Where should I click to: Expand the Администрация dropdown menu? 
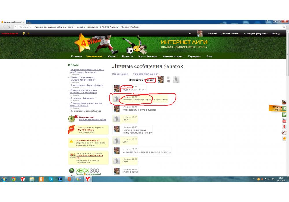(x=174, y=56)
